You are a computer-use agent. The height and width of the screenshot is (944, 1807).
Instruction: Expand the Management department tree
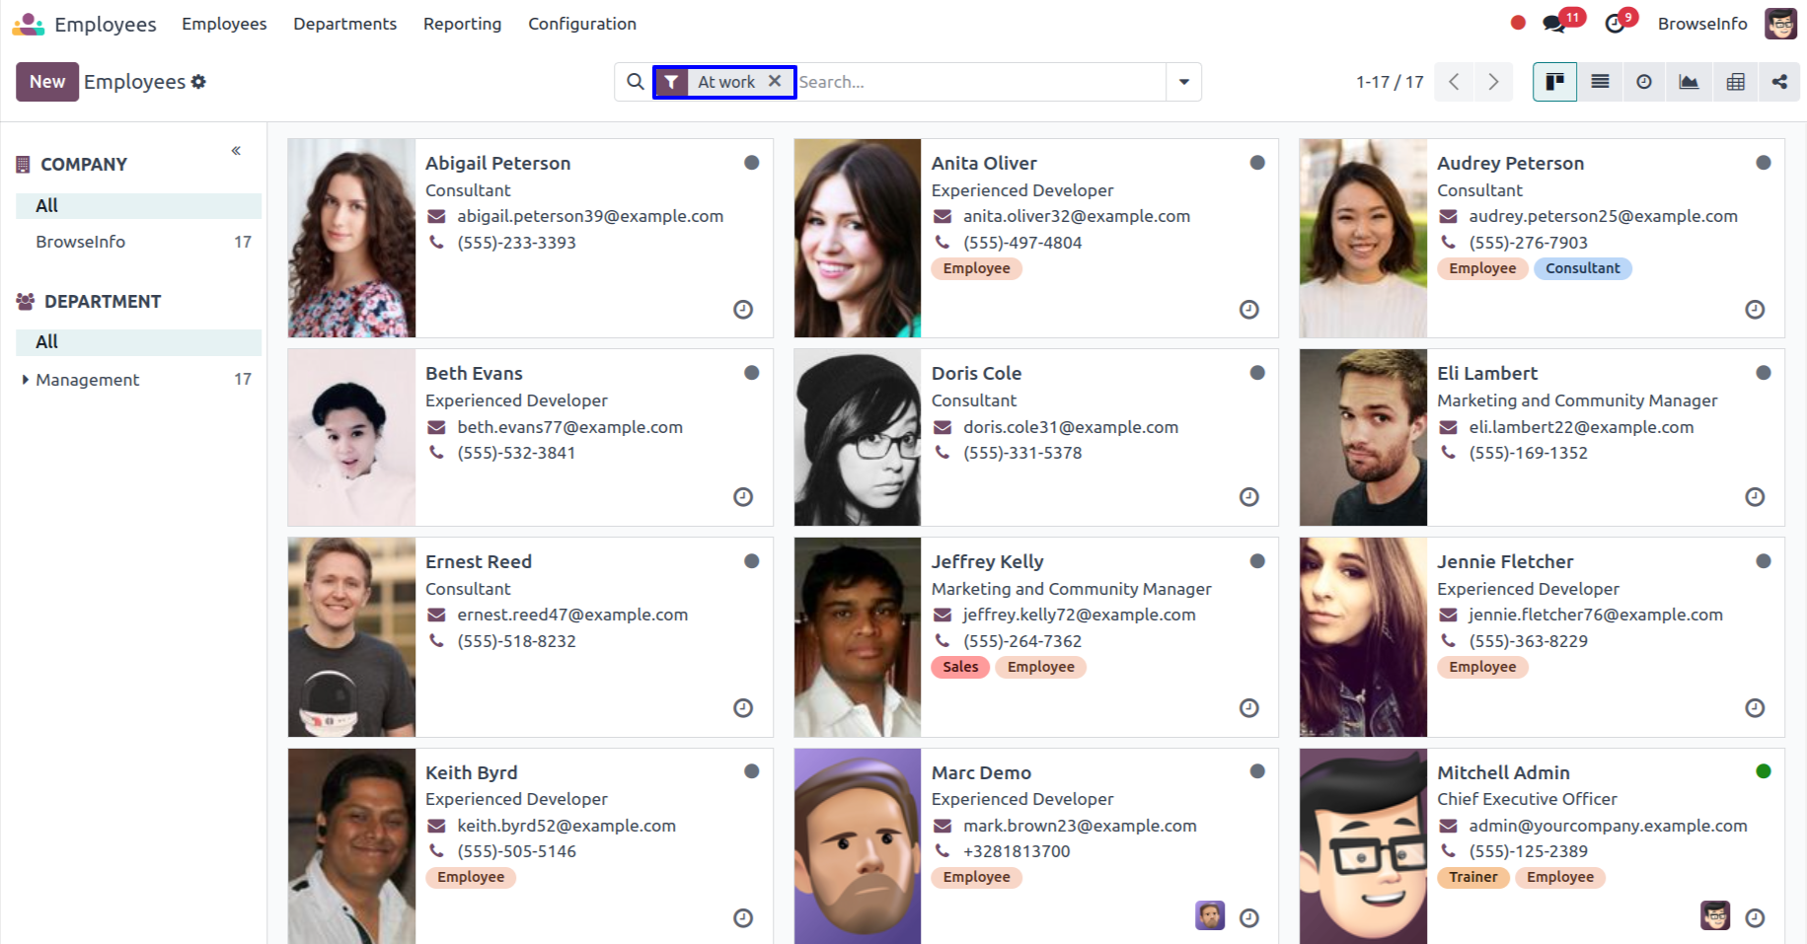click(x=25, y=380)
